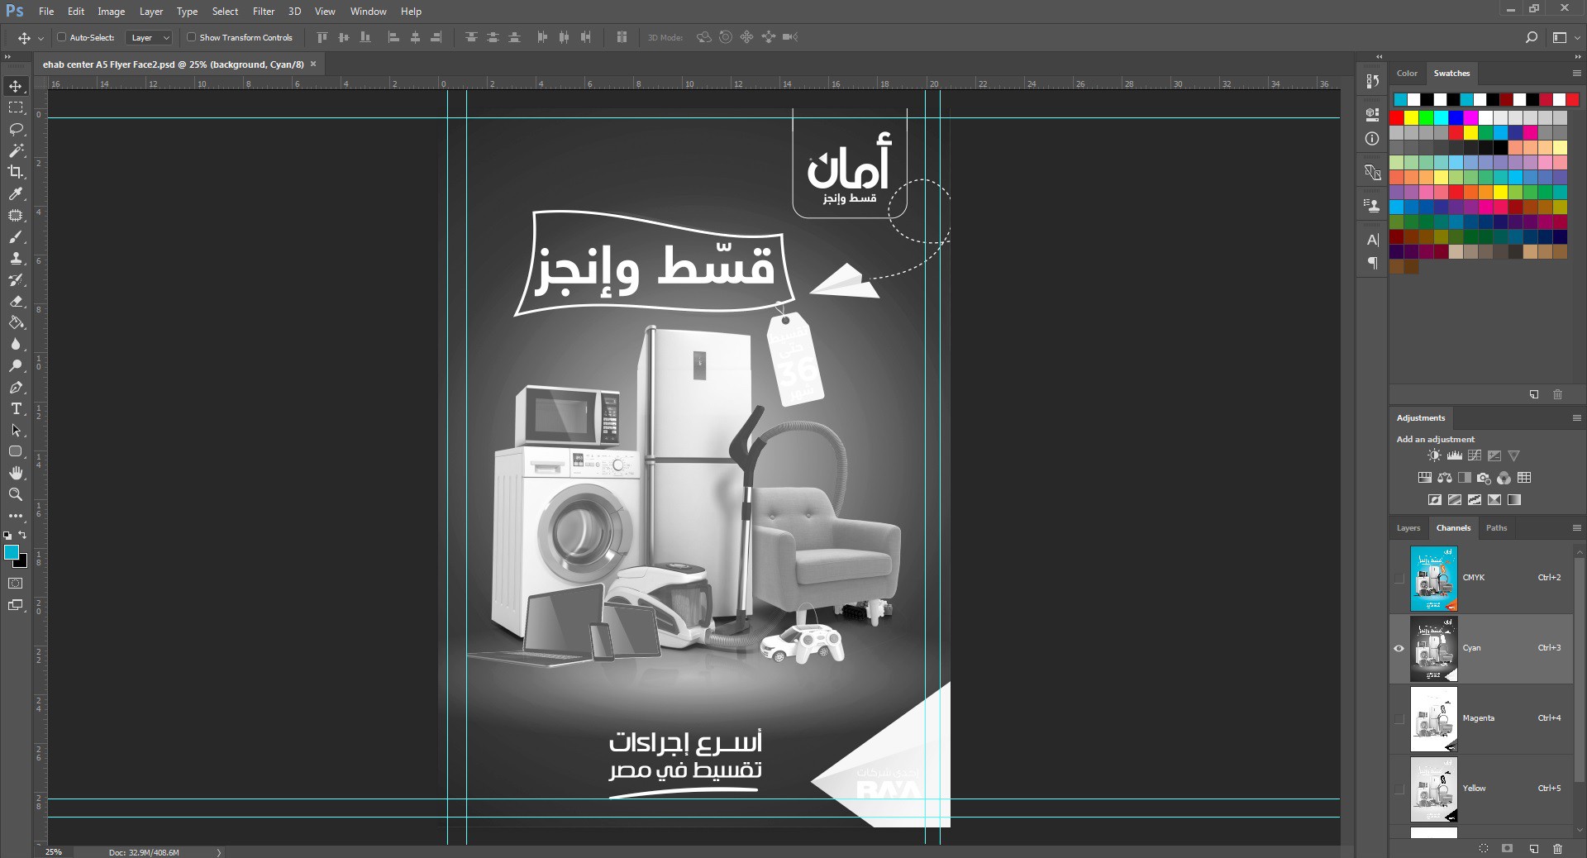The height and width of the screenshot is (858, 1587).
Task: Select the Blur tool
Action: tap(16, 345)
